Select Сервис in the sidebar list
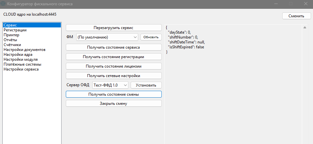This screenshot has width=313, height=144. [32, 25]
